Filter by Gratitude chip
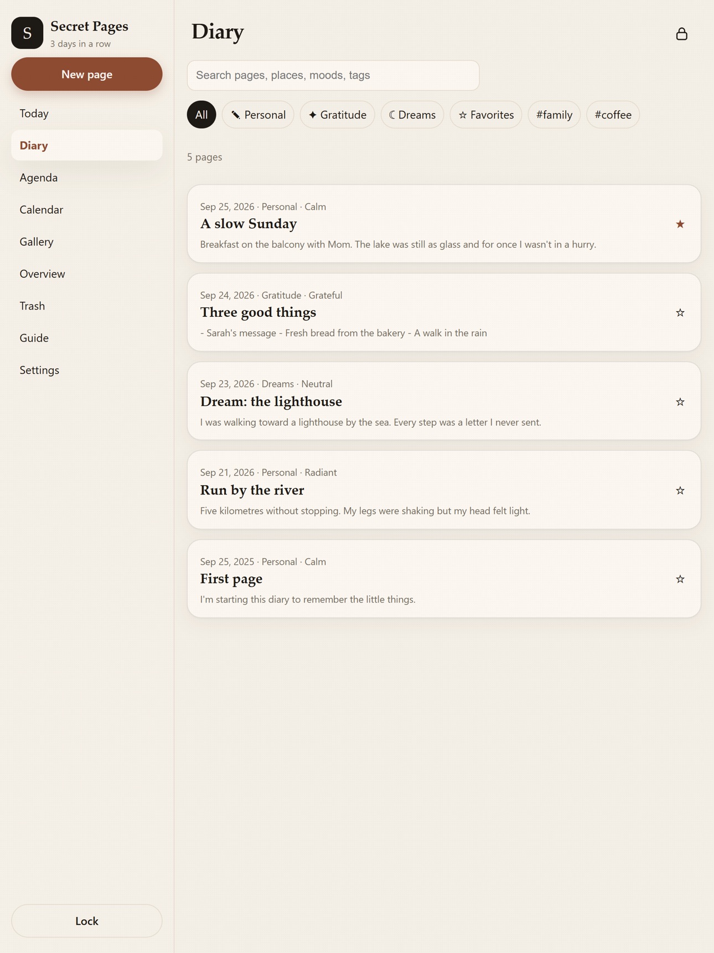 click(337, 115)
